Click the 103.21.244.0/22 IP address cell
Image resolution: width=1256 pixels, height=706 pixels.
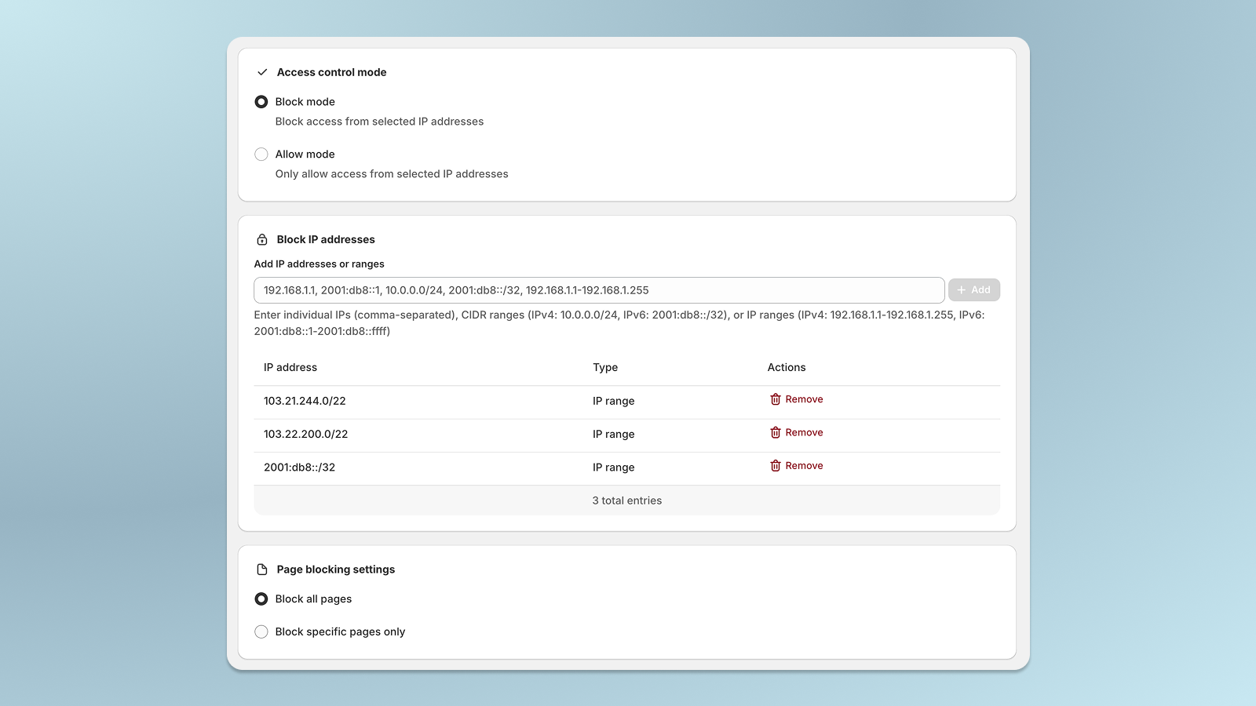tap(305, 401)
